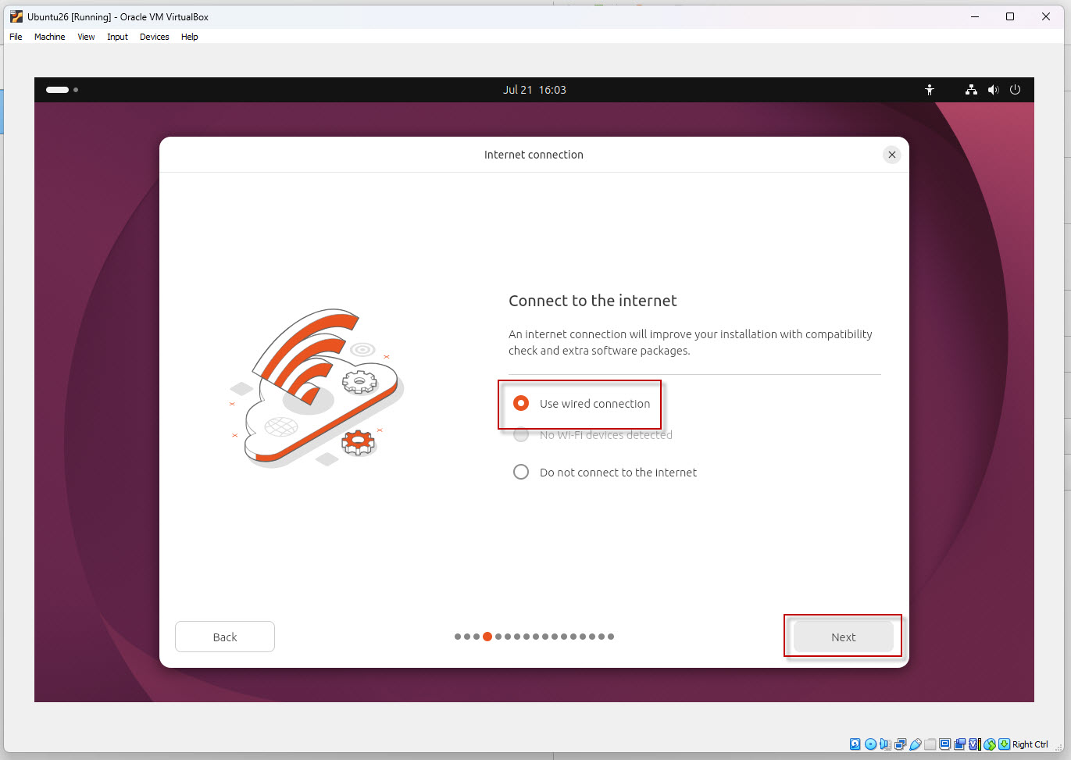Click the network adapters status icon
Viewport: 1071px width, 760px height.
click(x=900, y=744)
